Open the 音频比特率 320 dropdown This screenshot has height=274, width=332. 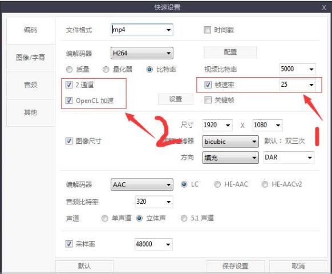tap(154, 202)
